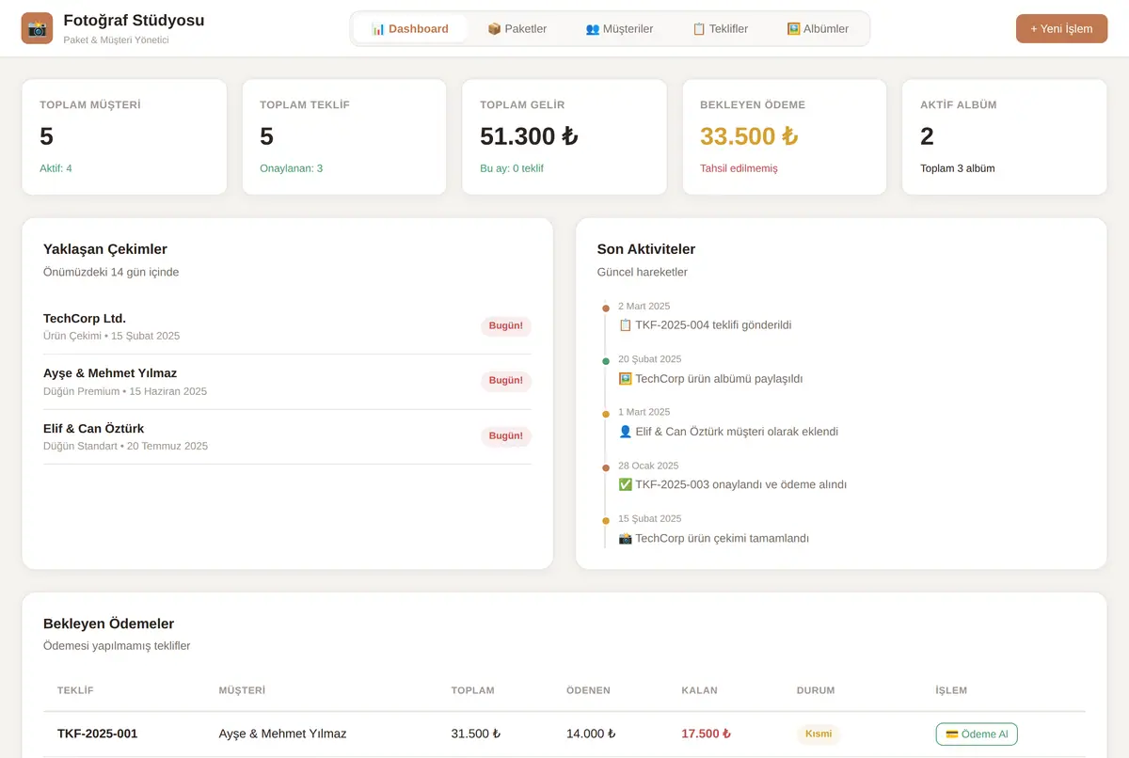Click the Toplam 3 albüm text
This screenshot has width=1129, height=758.
click(957, 168)
